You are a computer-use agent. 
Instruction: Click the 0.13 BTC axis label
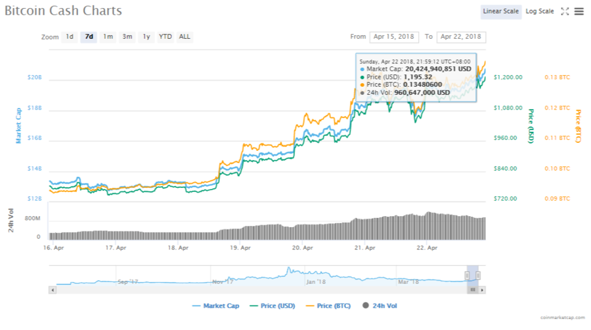557,78
